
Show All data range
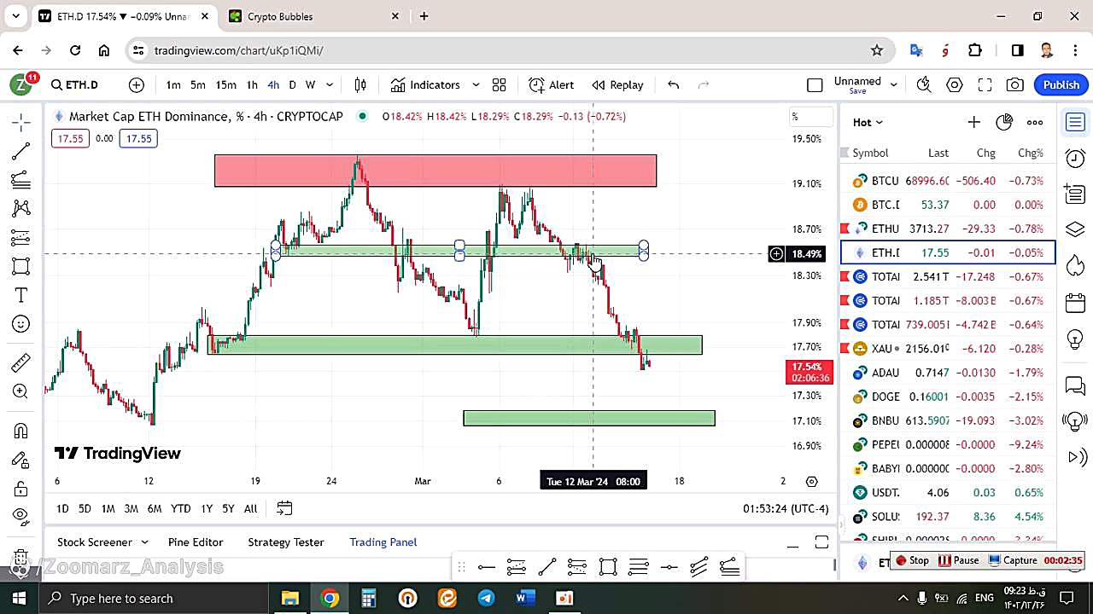click(x=250, y=508)
